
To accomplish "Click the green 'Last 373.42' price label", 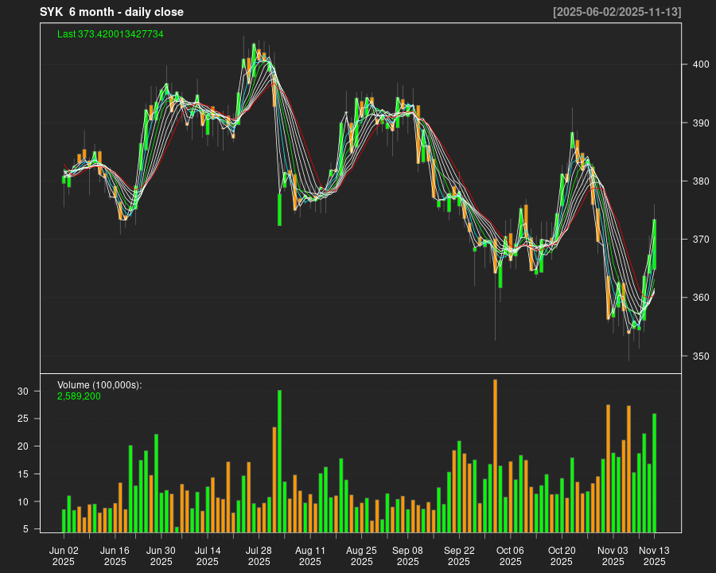I will click(111, 34).
